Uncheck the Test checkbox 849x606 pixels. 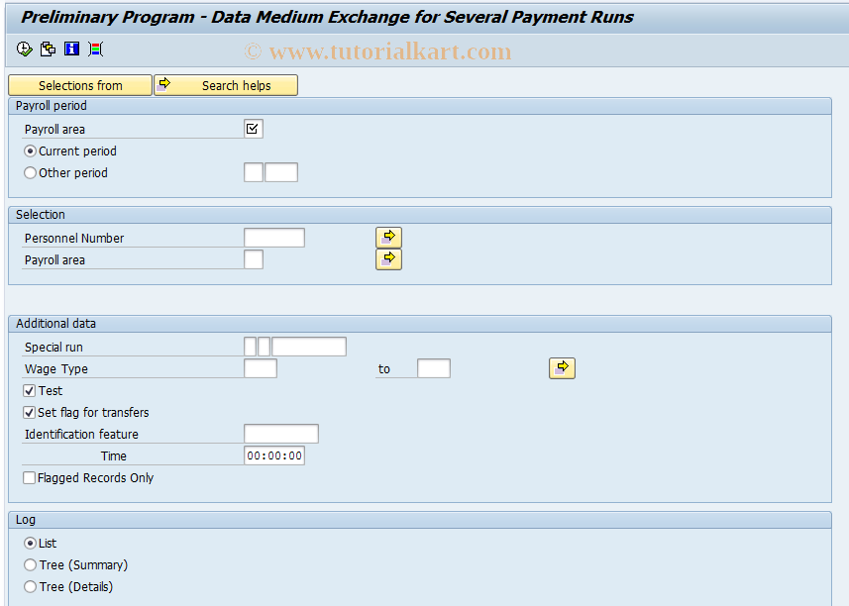(x=30, y=391)
